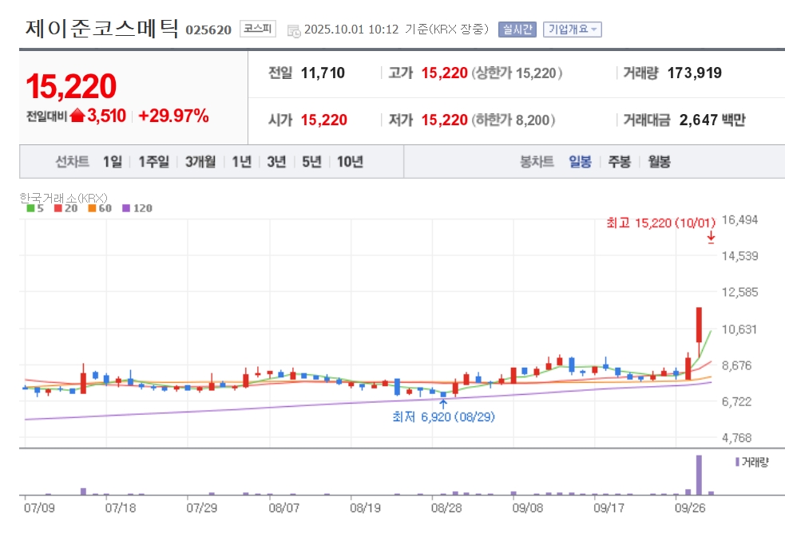The height and width of the screenshot is (556, 785).
Task: Click the red 20-day moving average swatch
Action: pos(58,208)
